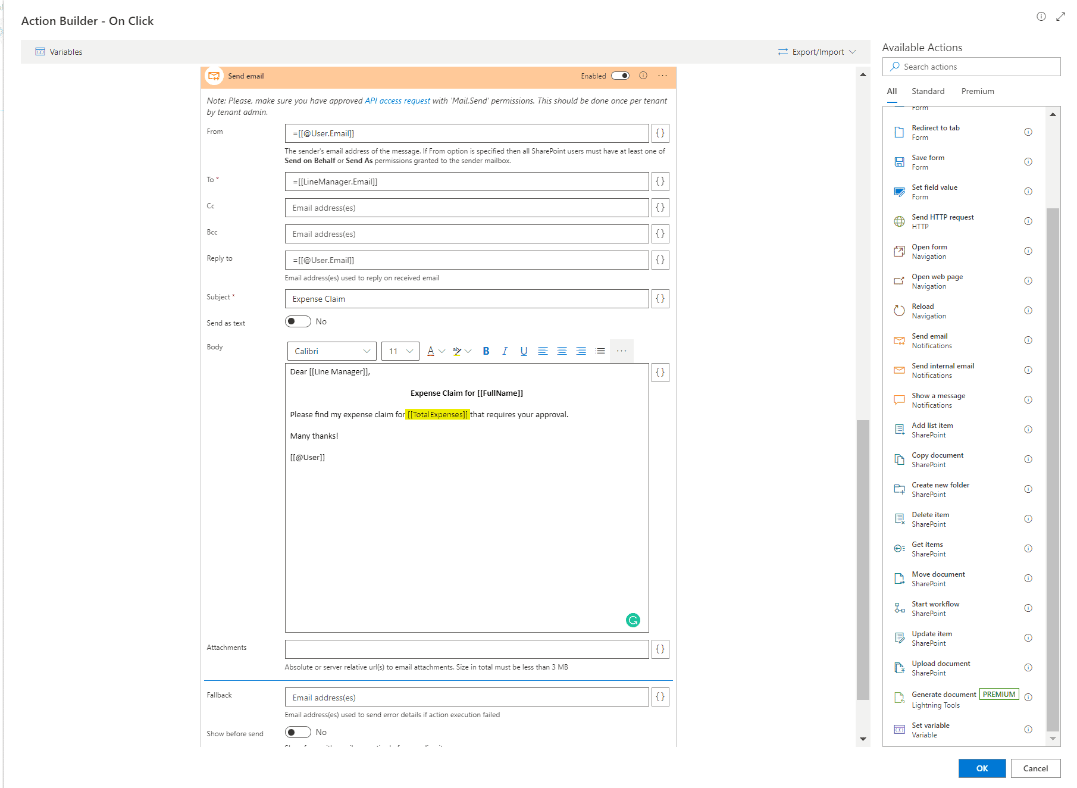The width and height of the screenshot is (1077, 788).
Task: Apply underline formatting in the body editor
Action: point(524,351)
